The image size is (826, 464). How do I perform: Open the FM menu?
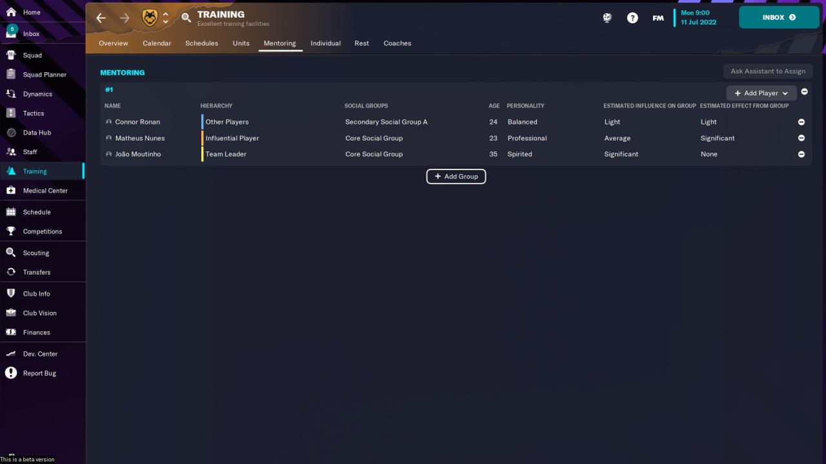[x=658, y=18]
